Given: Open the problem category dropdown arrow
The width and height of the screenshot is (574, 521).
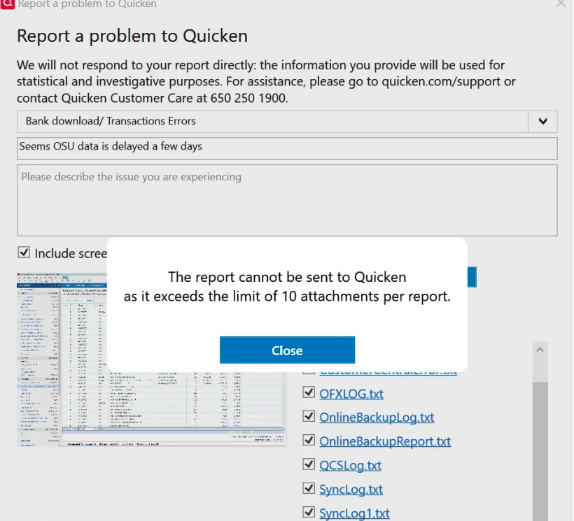Looking at the screenshot, I should (x=543, y=121).
